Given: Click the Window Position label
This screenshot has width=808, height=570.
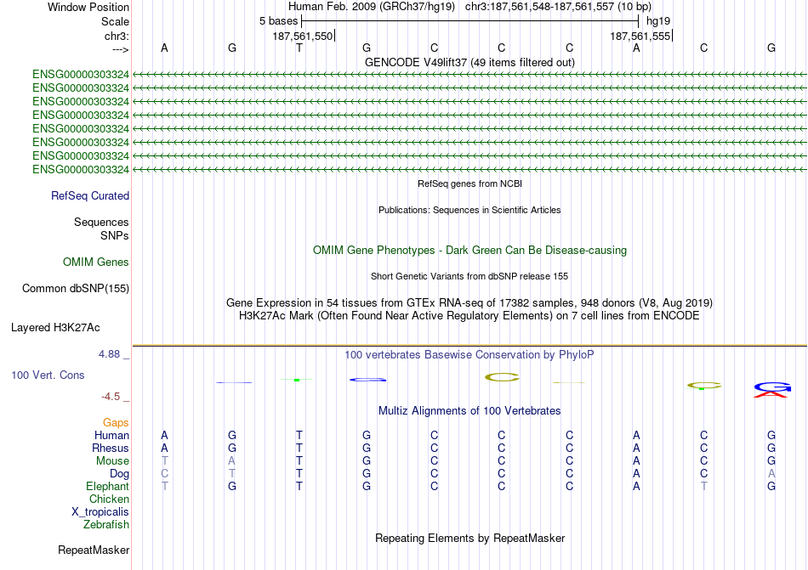Looking at the screenshot, I should click(x=88, y=7).
